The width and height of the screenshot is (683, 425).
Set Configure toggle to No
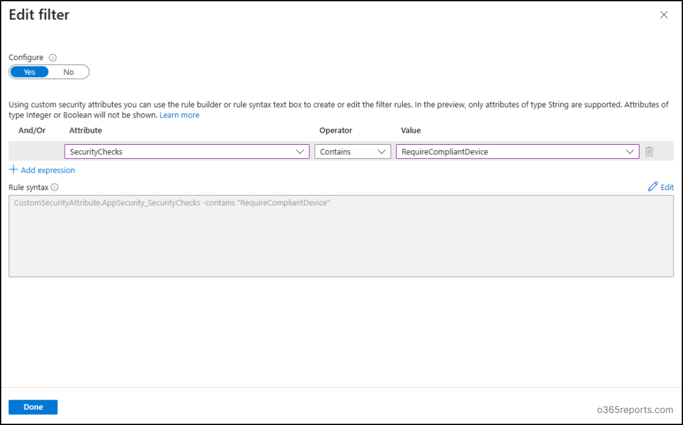tap(69, 72)
